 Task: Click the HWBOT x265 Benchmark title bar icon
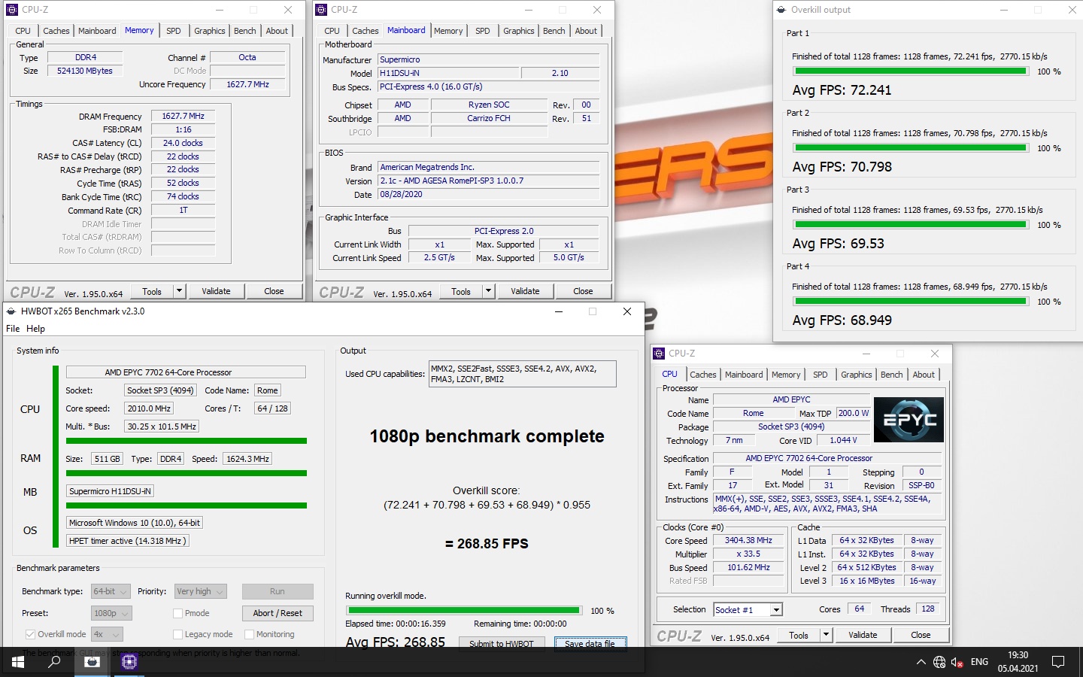click(11, 311)
